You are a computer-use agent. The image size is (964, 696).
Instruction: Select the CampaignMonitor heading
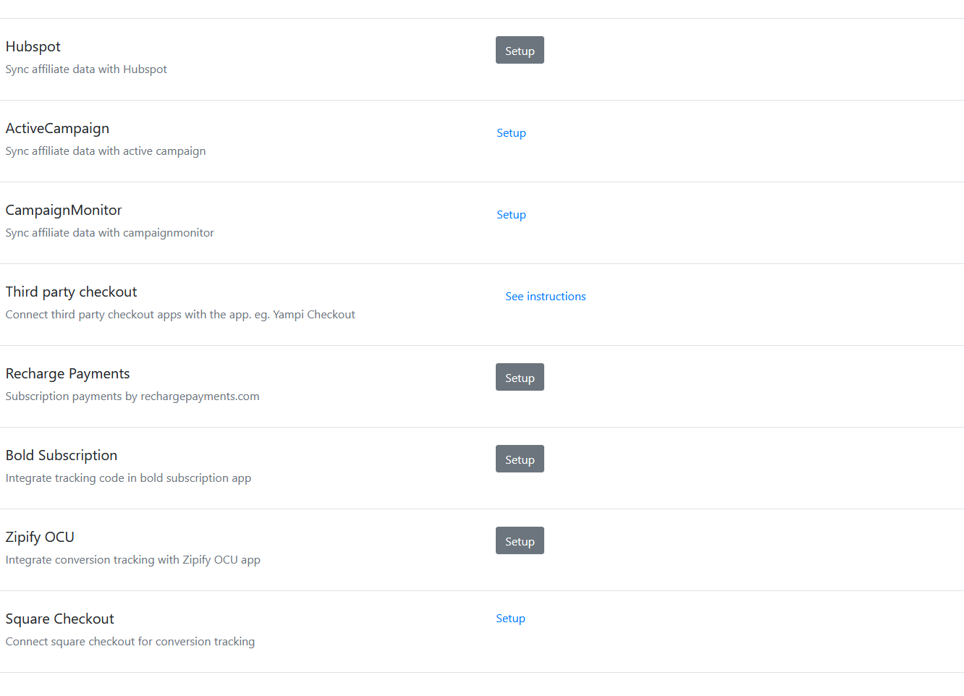(x=64, y=210)
